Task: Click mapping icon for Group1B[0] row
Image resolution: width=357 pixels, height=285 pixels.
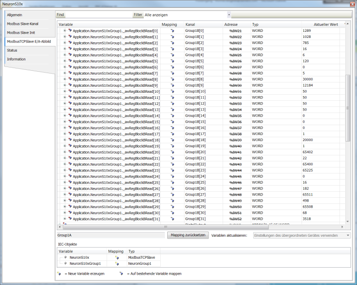Action: (172, 30)
